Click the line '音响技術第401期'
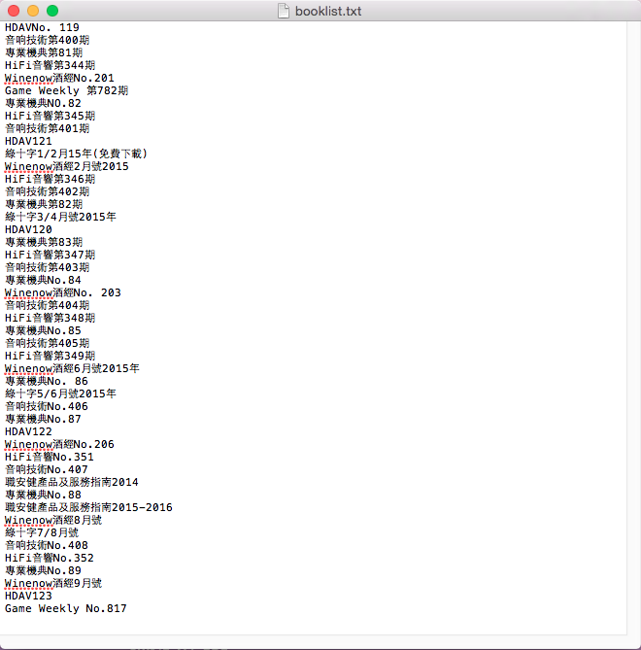641x650 pixels. click(x=48, y=128)
